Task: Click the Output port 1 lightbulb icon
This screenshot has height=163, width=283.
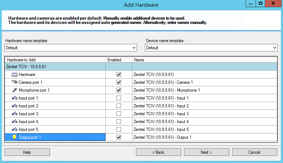Action: [x=15, y=137]
